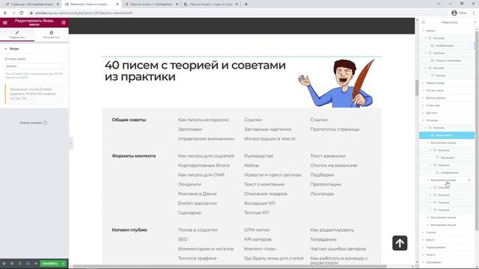Select the Список с иконками row in Navigator
The height and width of the screenshot is (269, 479).
(x=447, y=61)
